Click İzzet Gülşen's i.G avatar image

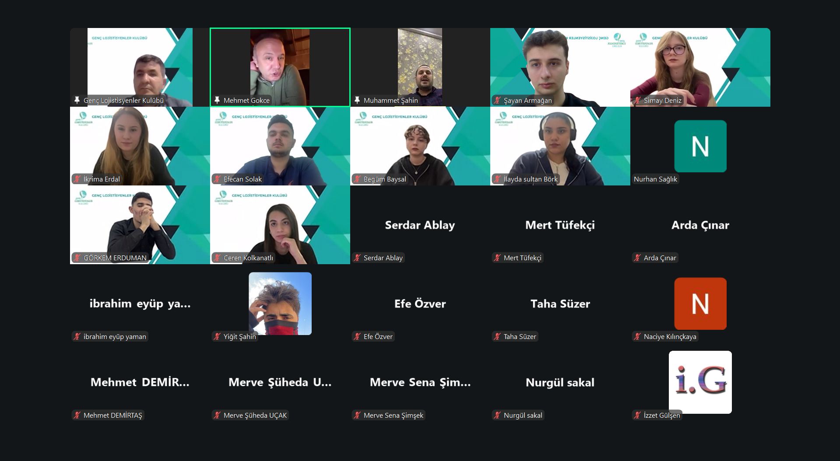[x=700, y=382]
